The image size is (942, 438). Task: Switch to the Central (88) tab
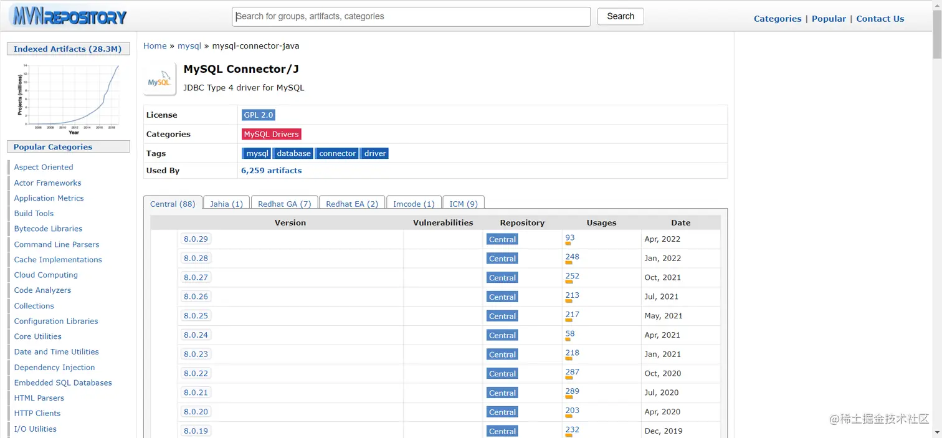pyautogui.click(x=173, y=204)
